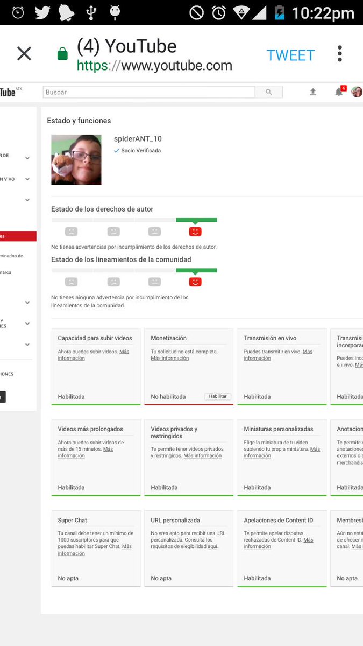363x646 pixels.
Task: Close the in-app browser with the X
Action: (x=24, y=53)
